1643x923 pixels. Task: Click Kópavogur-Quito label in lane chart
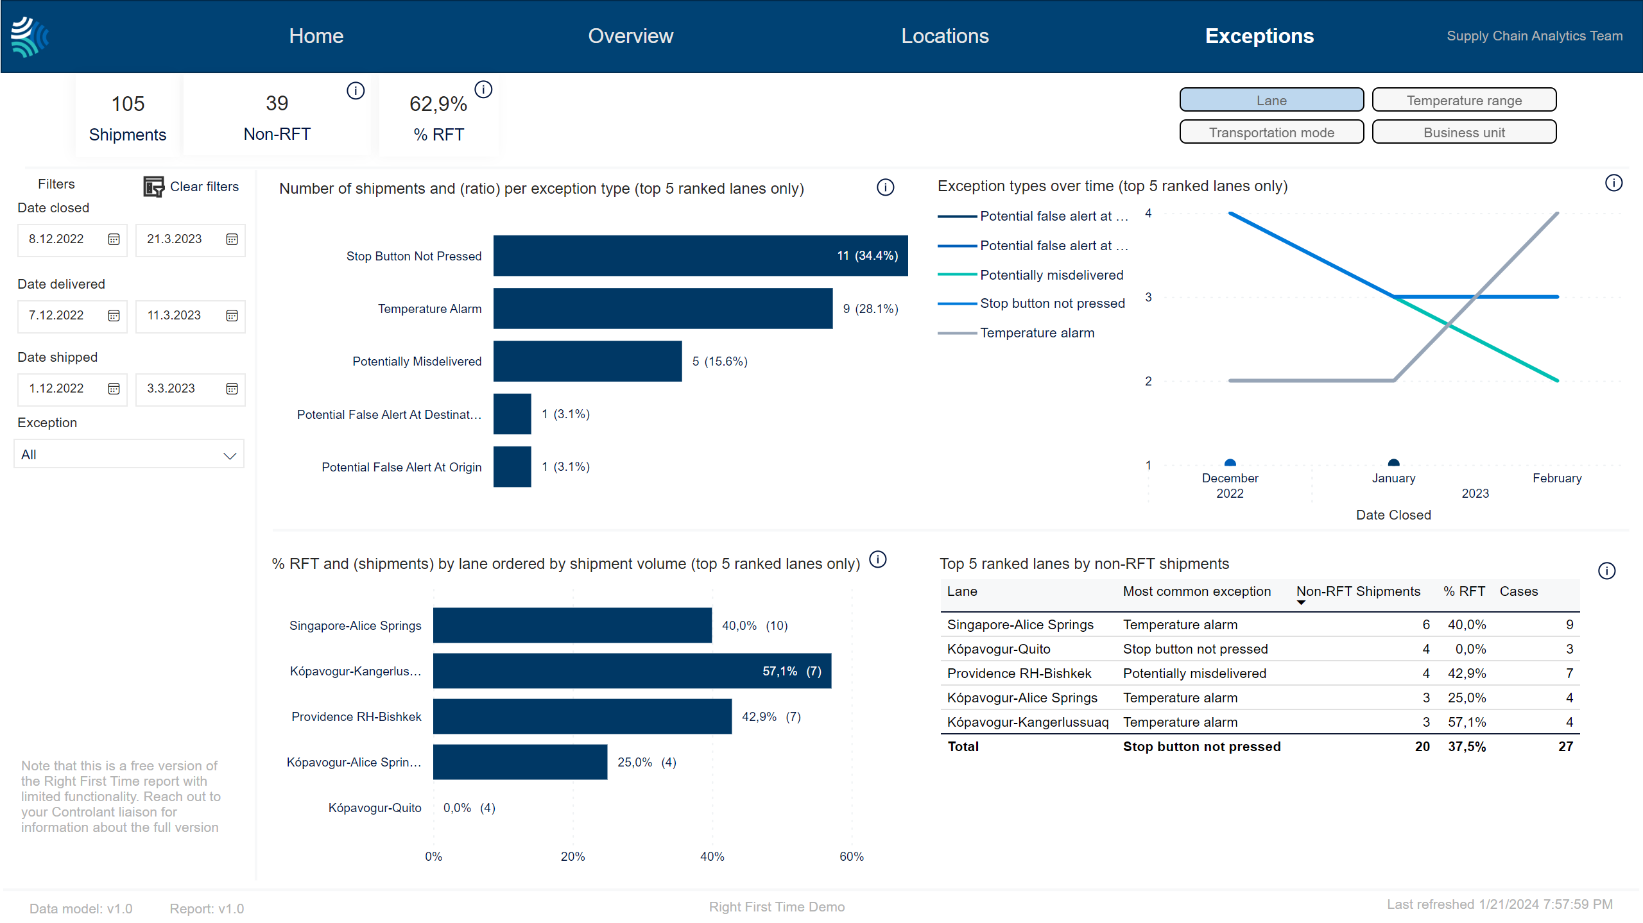coord(375,808)
